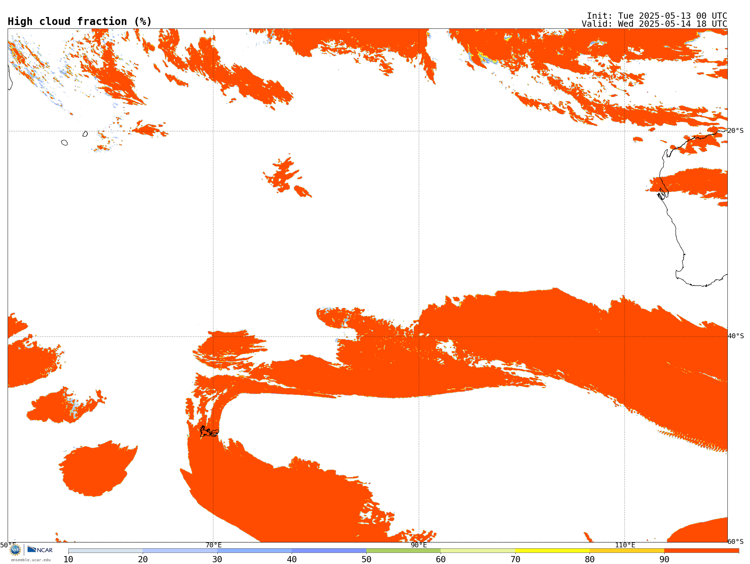Click the 'High cloud fraction (%)' title
This screenshot has height=564, width=750.
[x=80, y=22]
